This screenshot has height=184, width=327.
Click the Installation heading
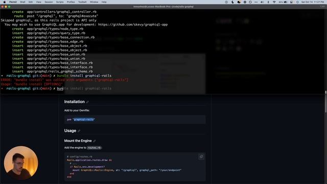pos(75,102)
